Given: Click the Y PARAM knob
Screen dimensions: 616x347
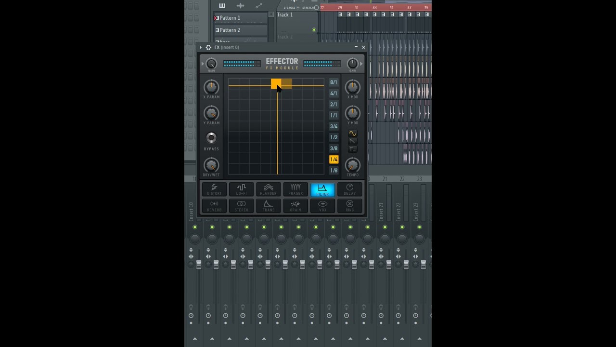Looking at the screenshot, I should [211, 113].
